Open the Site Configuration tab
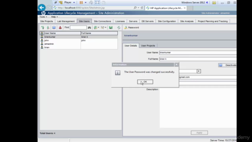252x142 pixels. click(167, 21)
